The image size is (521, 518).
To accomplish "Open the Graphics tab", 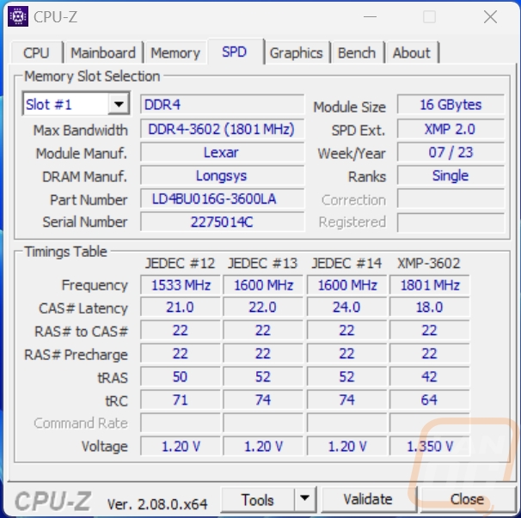I will pyautogui.click(x=296, y=52).
